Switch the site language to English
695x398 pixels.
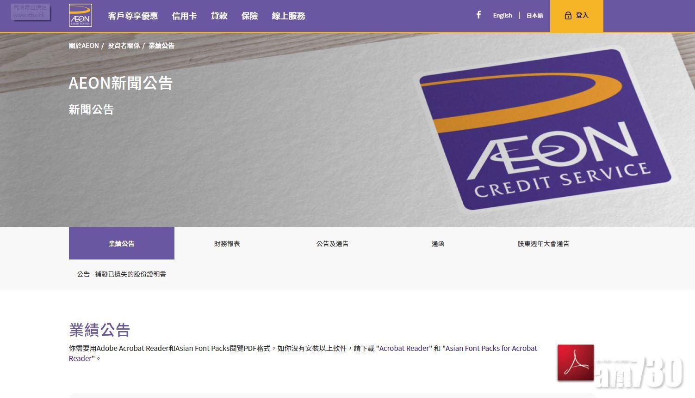(x=502, y=15)
